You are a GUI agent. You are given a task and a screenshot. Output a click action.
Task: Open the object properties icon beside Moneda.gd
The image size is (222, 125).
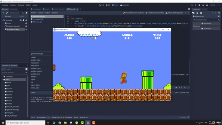tap(219, 16)
